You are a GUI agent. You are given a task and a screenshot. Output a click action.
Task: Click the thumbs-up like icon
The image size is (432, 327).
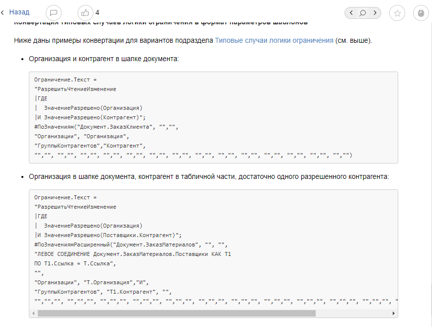(86, 13)
